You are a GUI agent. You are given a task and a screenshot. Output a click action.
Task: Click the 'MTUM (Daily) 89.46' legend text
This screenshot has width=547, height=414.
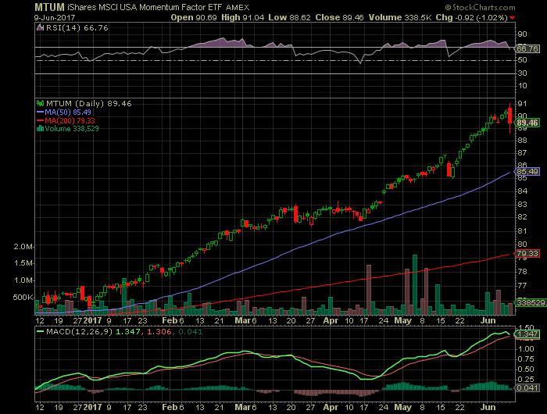click(x=89, y=104)
